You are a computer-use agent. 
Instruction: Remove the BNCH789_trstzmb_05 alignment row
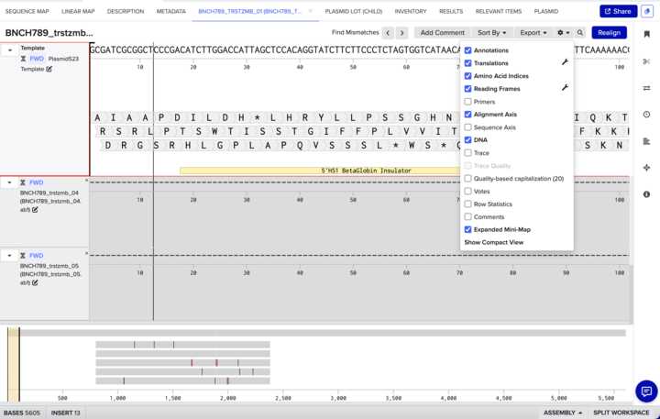(87, 253)
